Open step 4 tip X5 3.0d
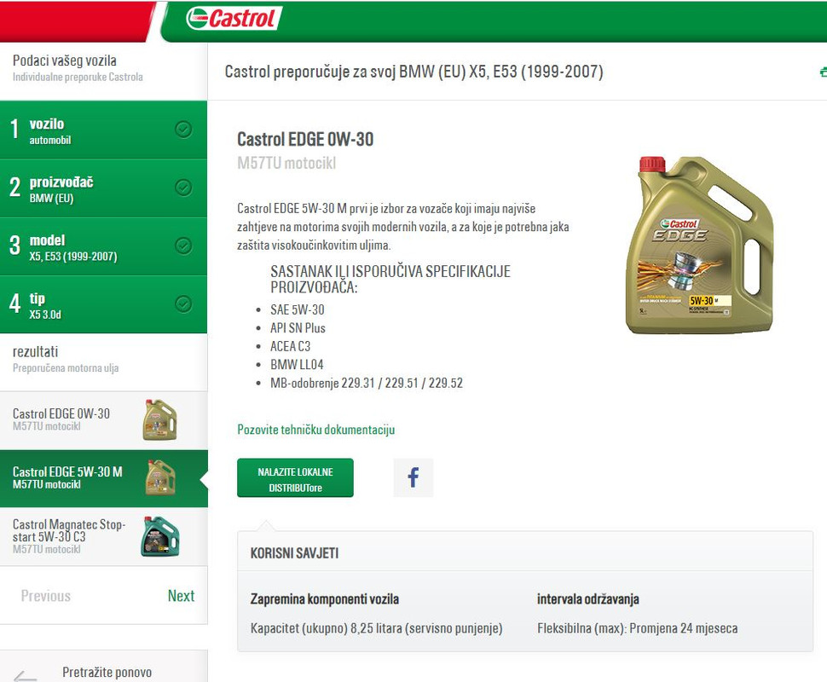Viewport: 827px width, 682px height. pyautogui.click(x=103, y=304)
